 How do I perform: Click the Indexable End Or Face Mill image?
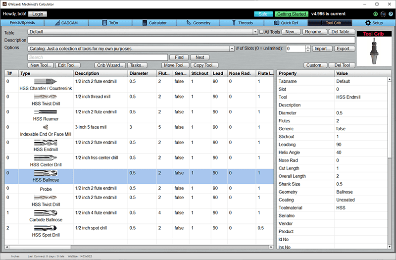pos(46,127)
